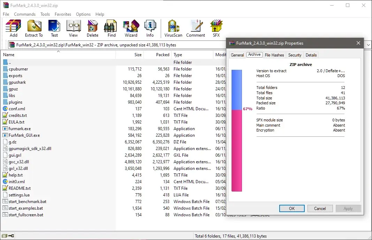Viewport: 372px width, 240px height.
Task: Click the credits.txt file icon
Action: click(5, 115)
